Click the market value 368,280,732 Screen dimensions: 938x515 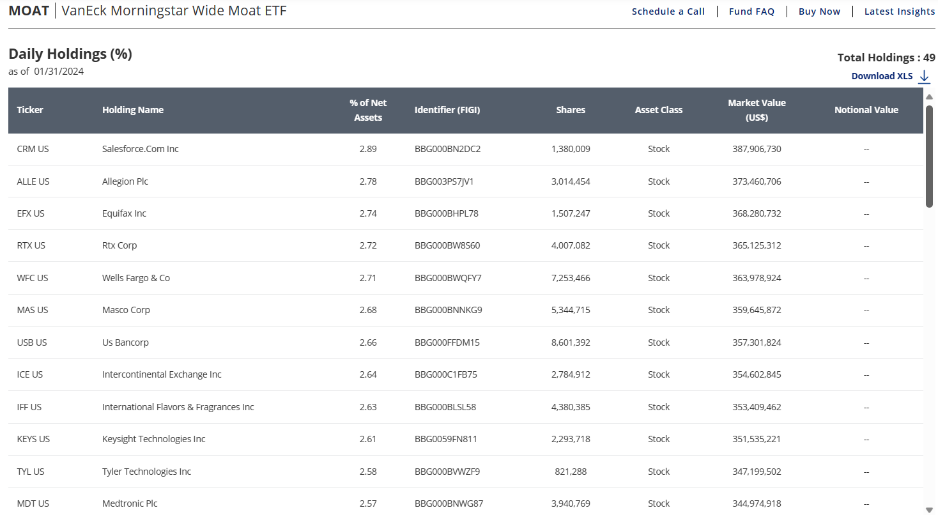757,213
